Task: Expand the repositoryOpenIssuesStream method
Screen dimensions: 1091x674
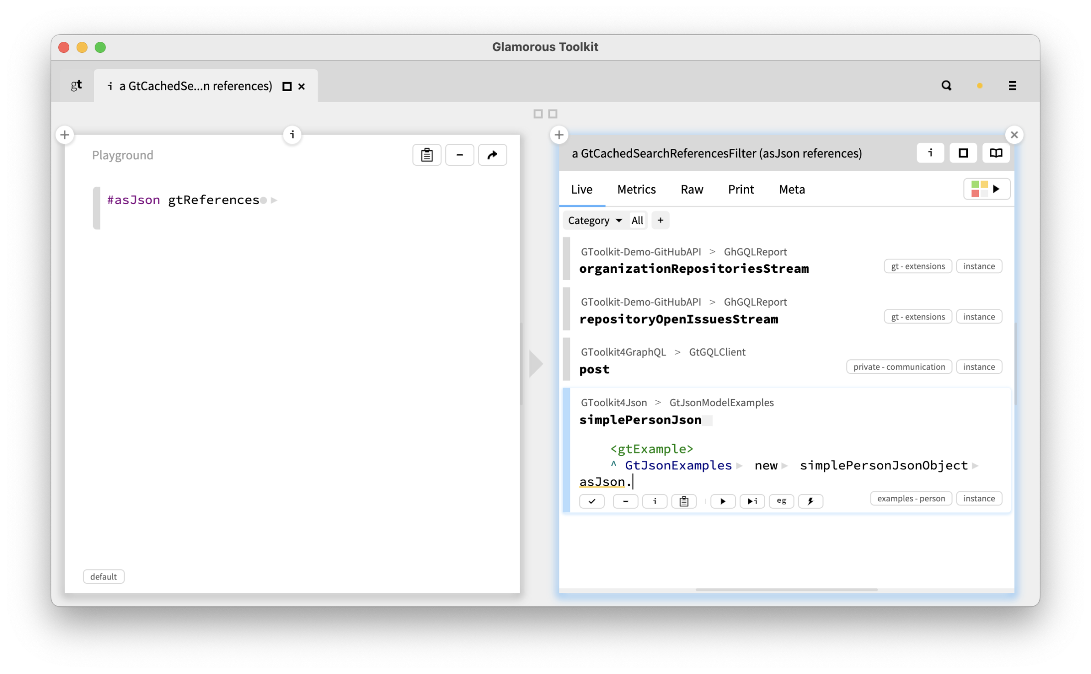Action: click(679, 319)
